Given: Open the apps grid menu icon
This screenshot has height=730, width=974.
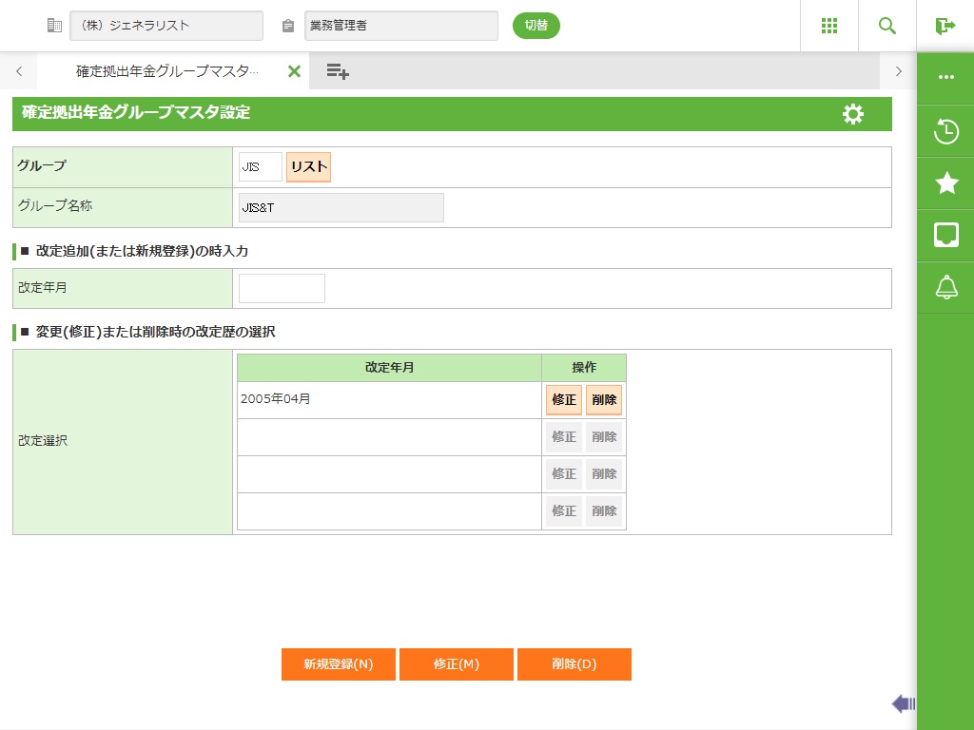Looking at the screenshot, I should pyautogui.click(x=828, y=26).
